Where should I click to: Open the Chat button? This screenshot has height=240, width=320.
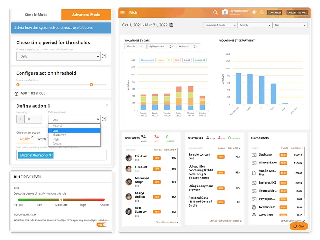tap(299, 226)
